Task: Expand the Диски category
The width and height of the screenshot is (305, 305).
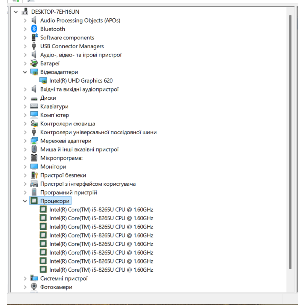Action: pos(25,98)
